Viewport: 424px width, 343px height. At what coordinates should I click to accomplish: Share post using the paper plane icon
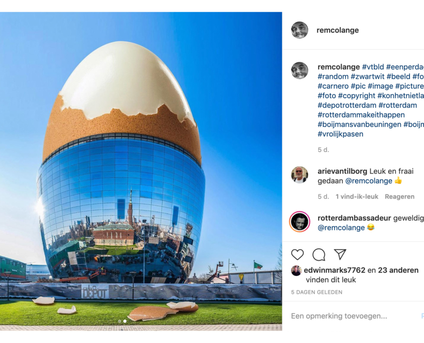[x=340, y=254]
